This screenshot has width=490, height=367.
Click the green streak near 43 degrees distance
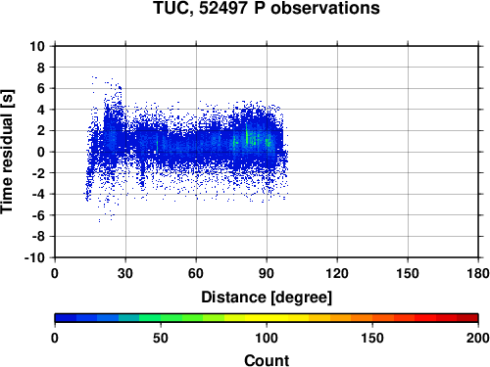tap(157, 143)
